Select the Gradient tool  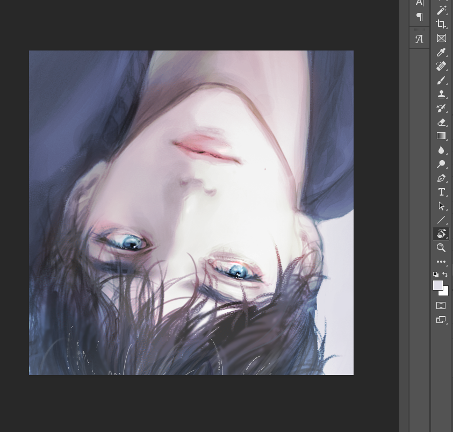click(x=441, y=136)
